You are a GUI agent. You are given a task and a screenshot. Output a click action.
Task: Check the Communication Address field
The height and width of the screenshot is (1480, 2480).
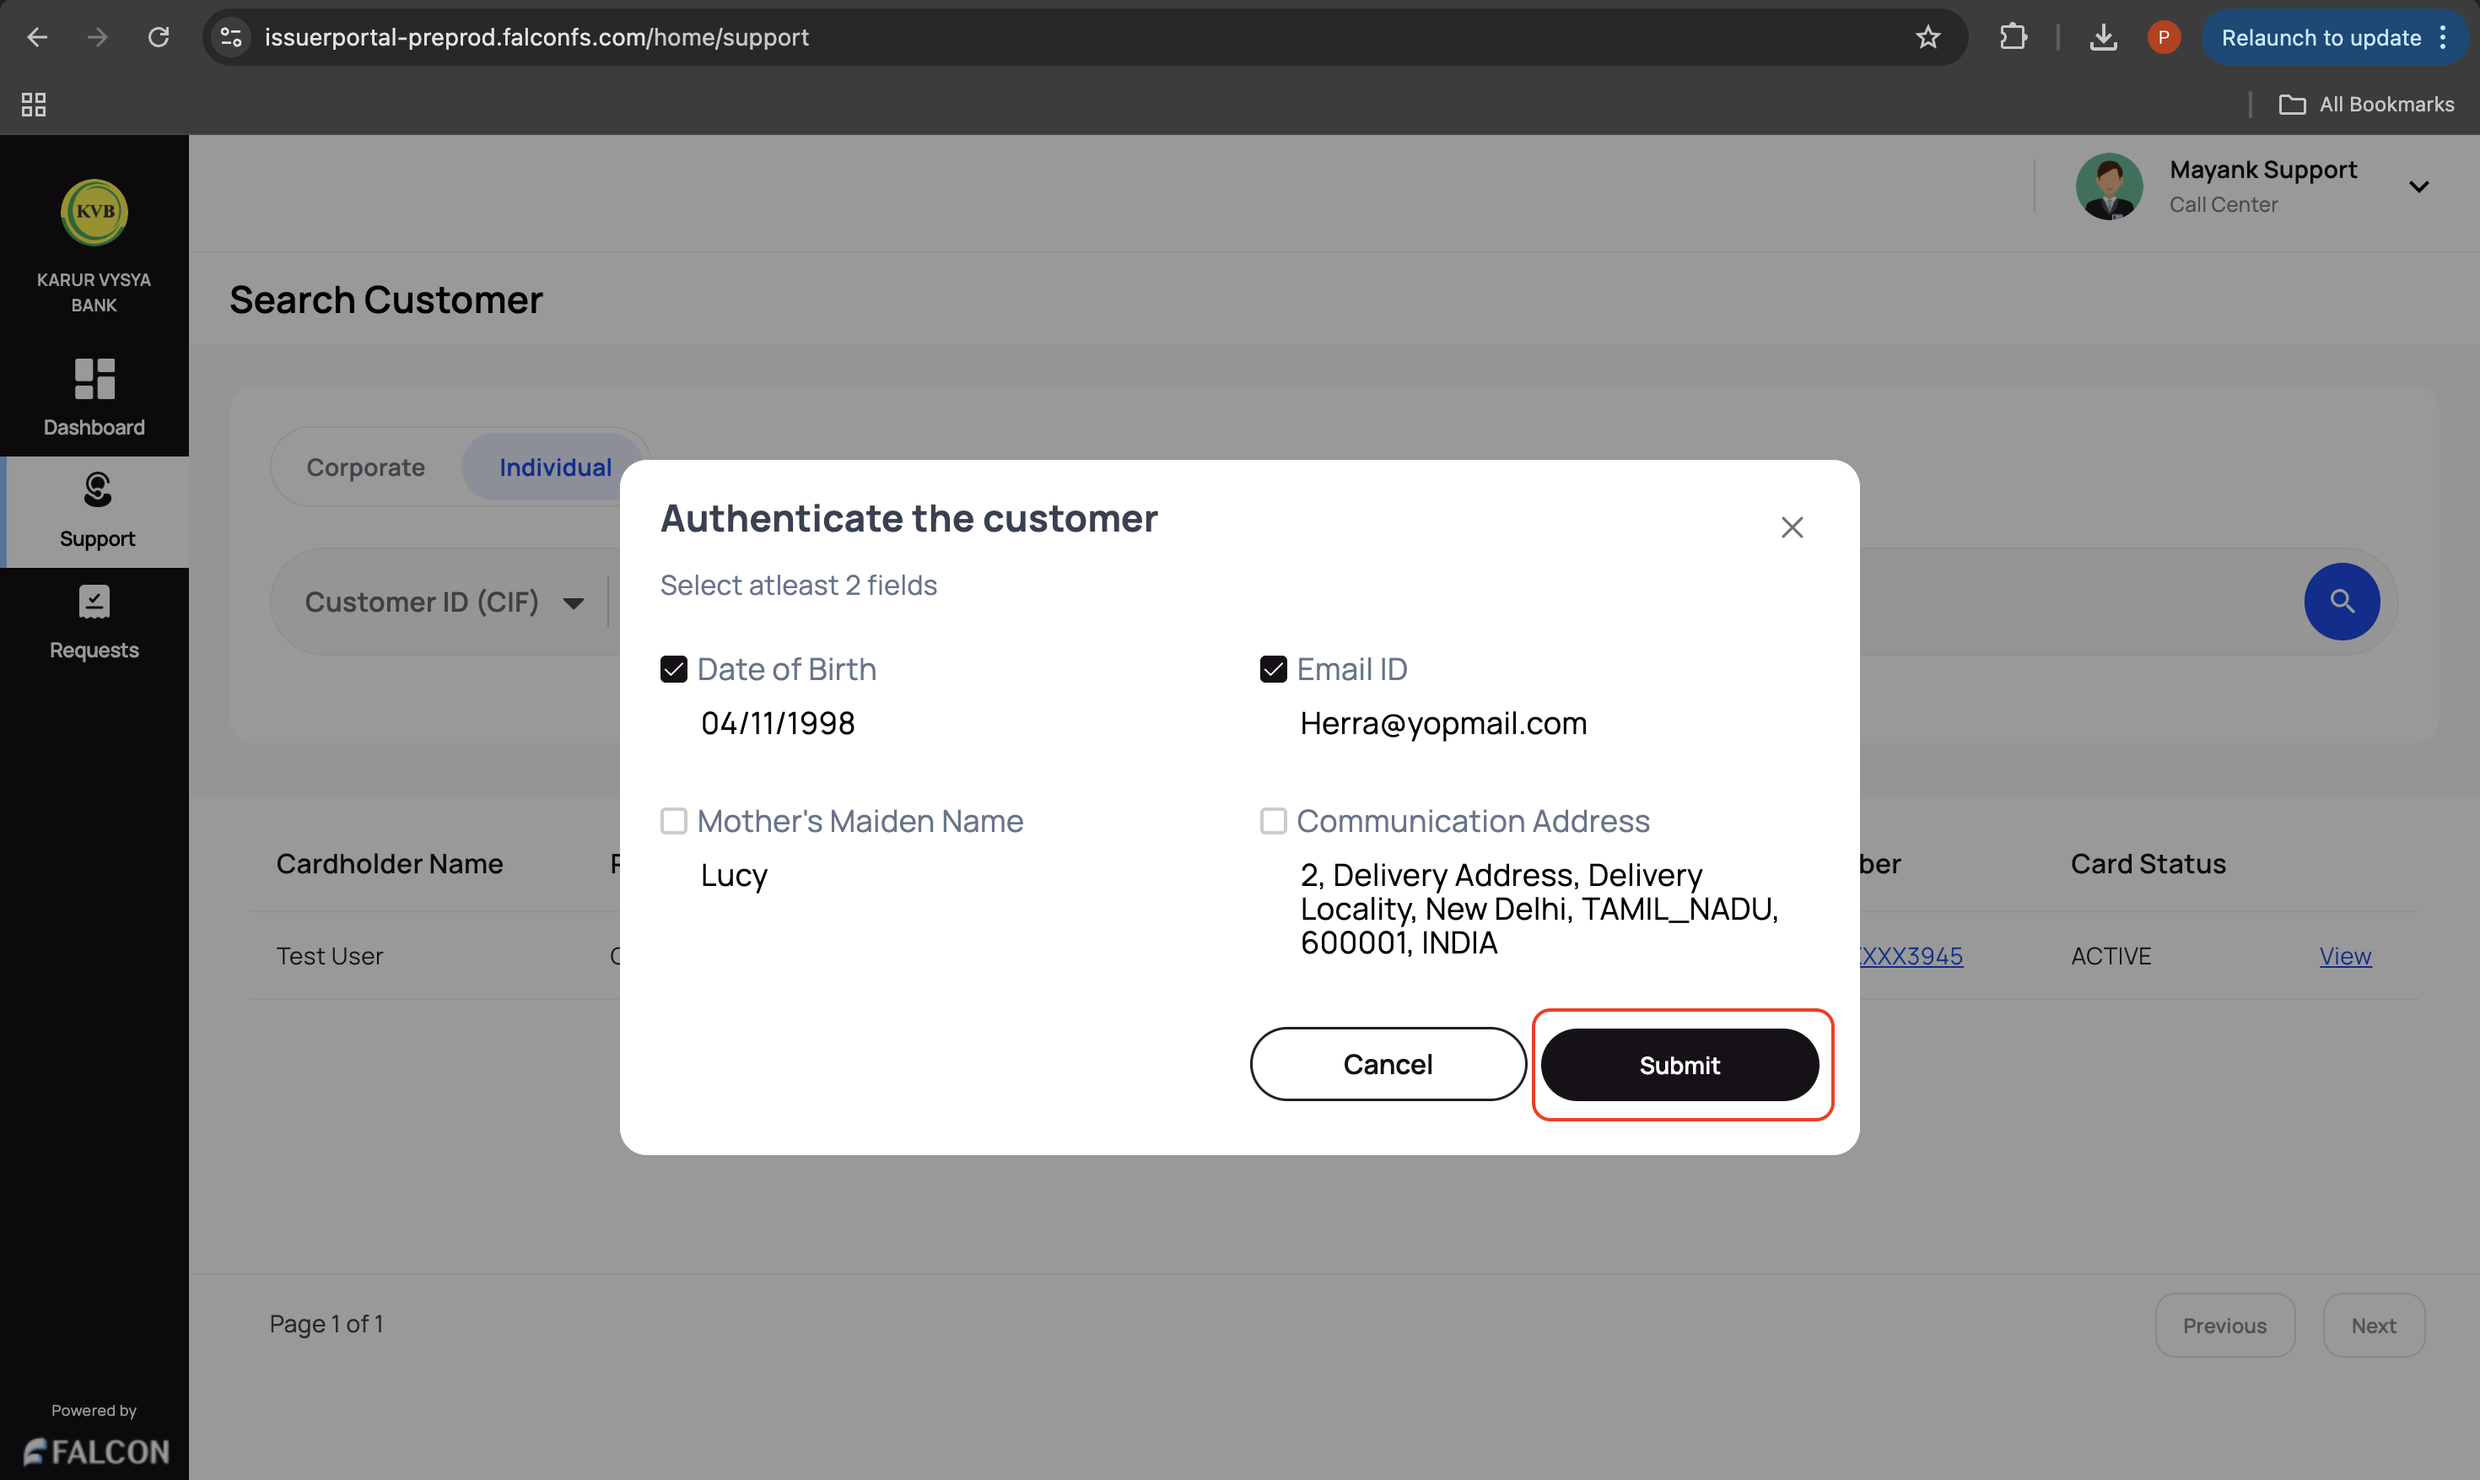(1273, 820)
